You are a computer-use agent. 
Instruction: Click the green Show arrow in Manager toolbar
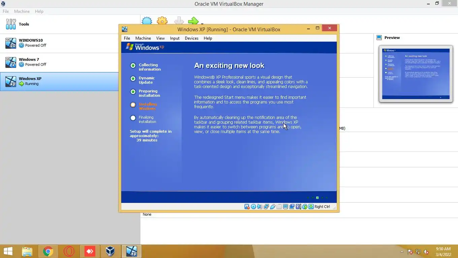coord(193,21)
